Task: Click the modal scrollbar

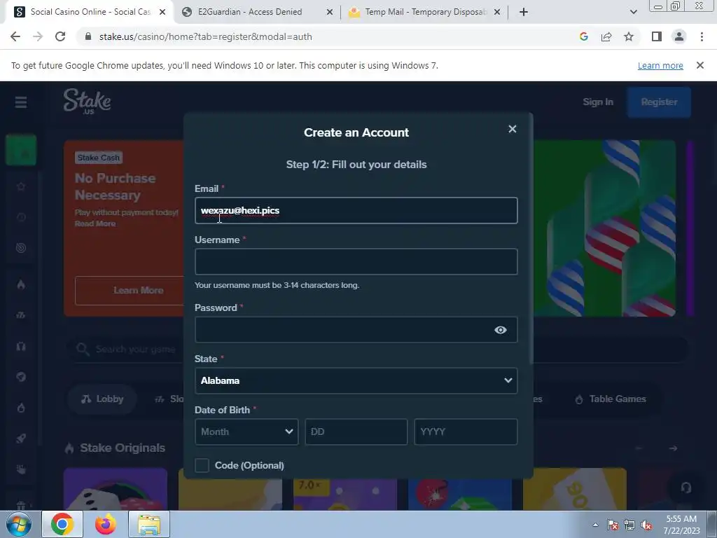Action: click(x=531, y=238)
